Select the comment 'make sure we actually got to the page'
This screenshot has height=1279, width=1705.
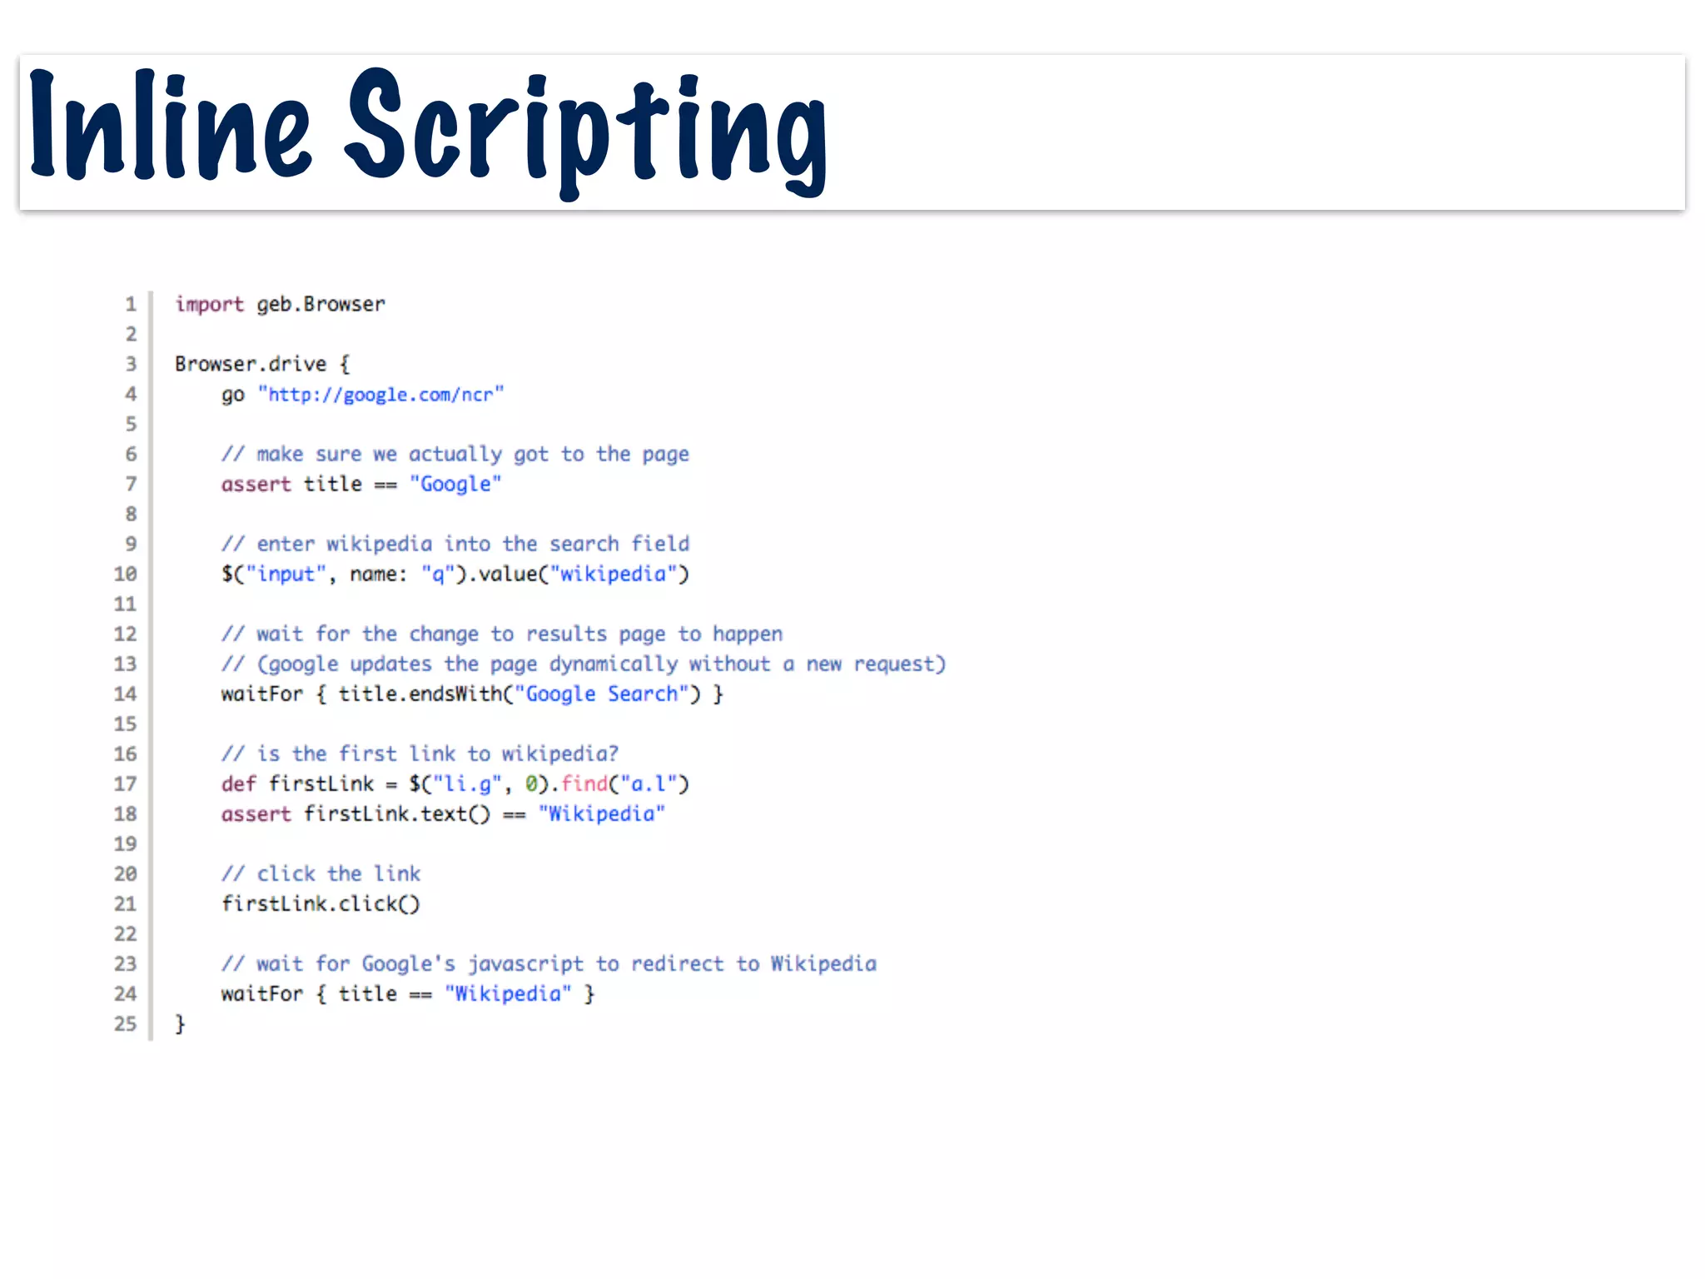point(455,455)
